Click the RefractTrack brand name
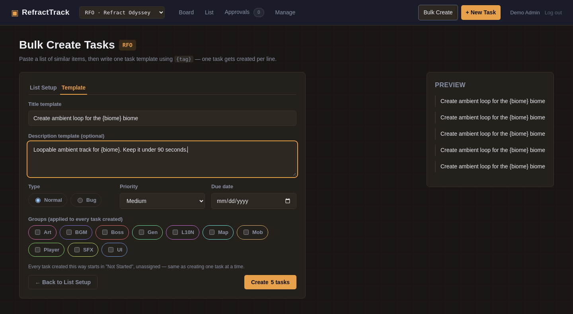 tap(46, 12)
